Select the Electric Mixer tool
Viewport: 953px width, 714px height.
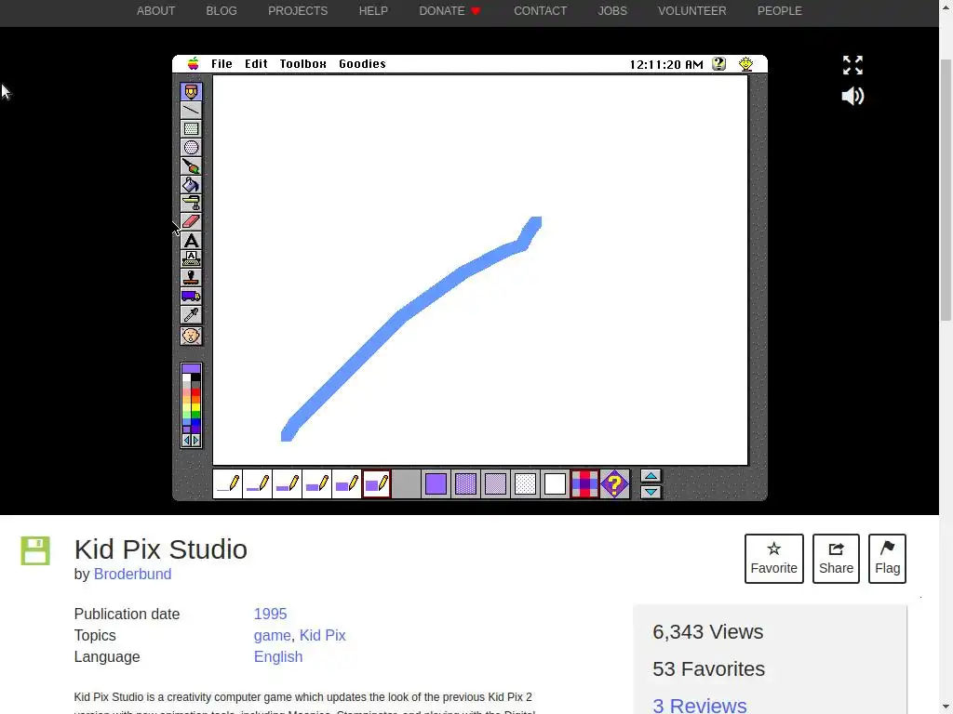[191, 204]
